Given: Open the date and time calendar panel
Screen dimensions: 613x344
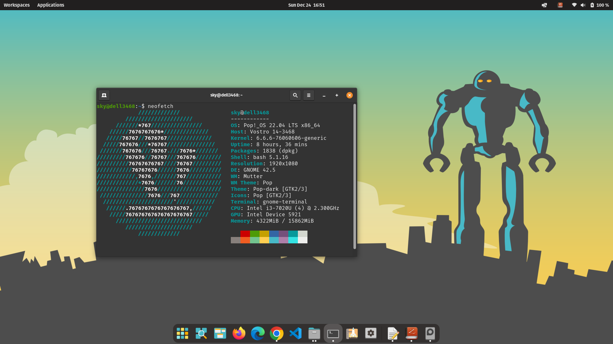Looking at the screenshot, I should [x=306, y=5].
